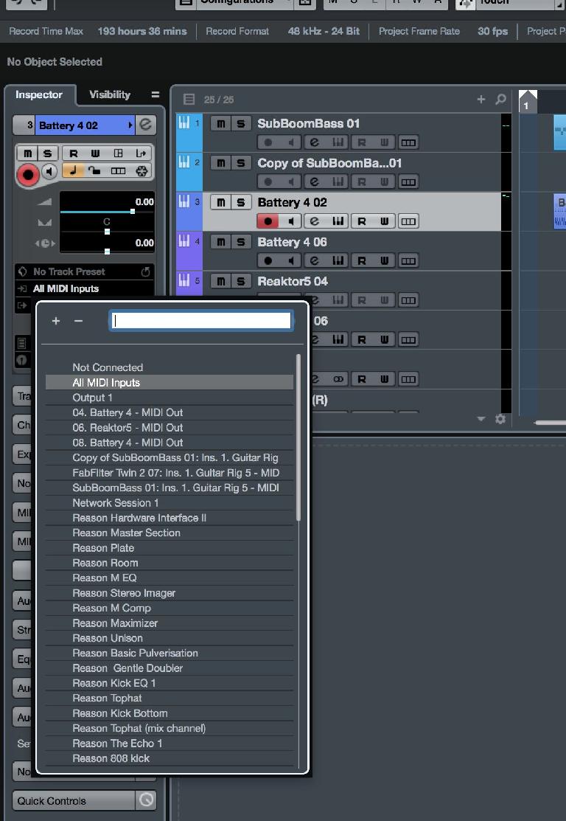Select Not Connected input
Image resolution: width=566 pixels, height=821 pixels.
click(170, 367)
